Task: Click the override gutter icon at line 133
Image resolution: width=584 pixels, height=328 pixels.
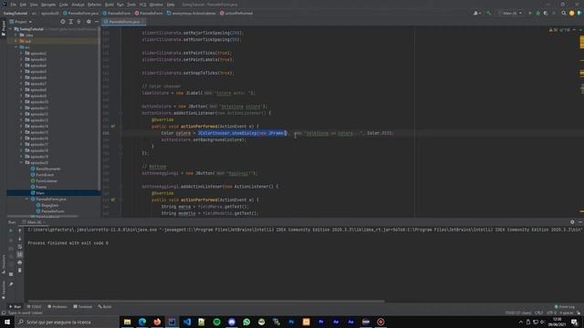Action: [113, 127]
